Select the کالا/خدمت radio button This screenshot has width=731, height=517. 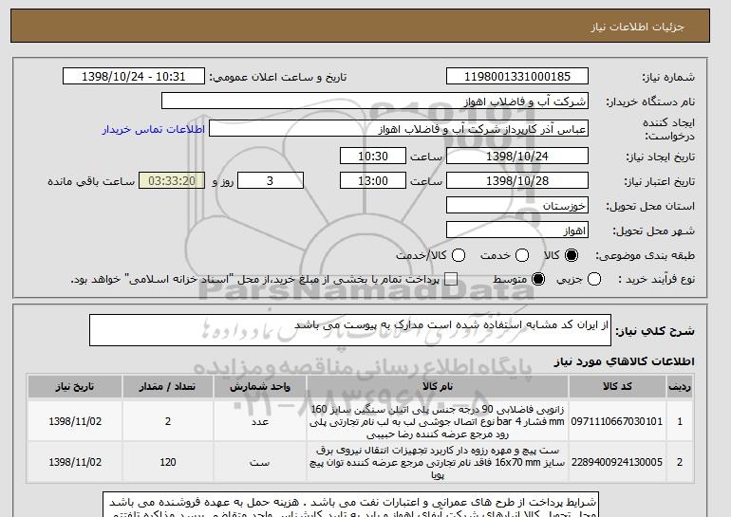pyautogui.click(x=459, y=255)
